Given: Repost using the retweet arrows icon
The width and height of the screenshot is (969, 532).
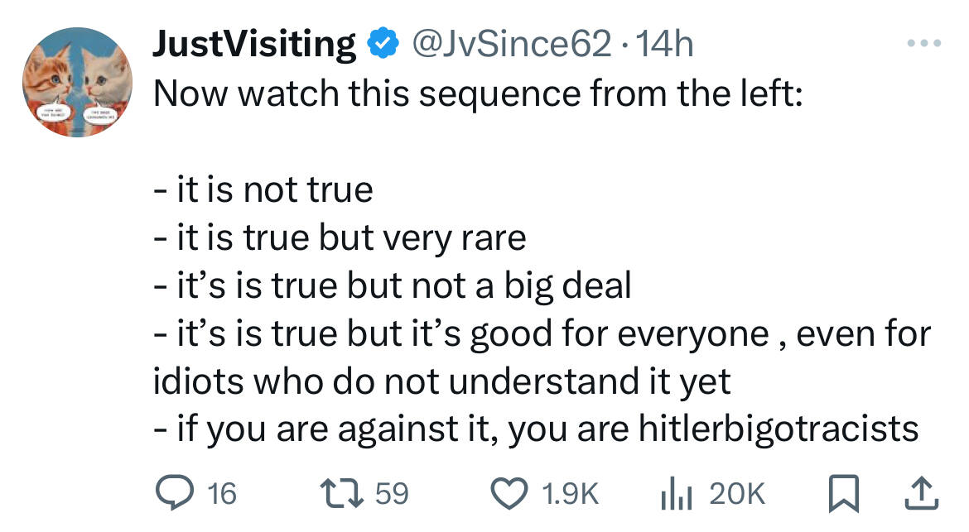Looking at the screenshot, I should point(342,494).
